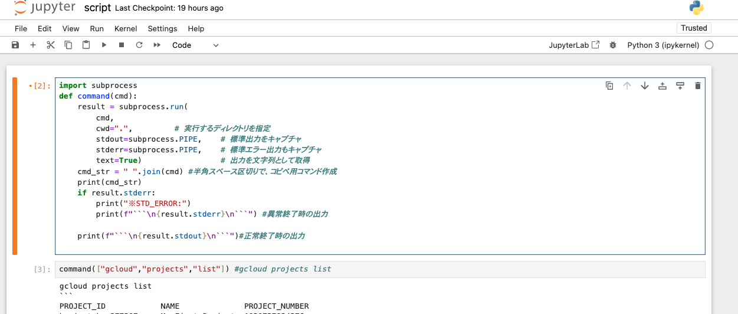This screenshot has height=314, width=738.
Task: Click the gcloud projects list command cell
Action: pos(380,269)
